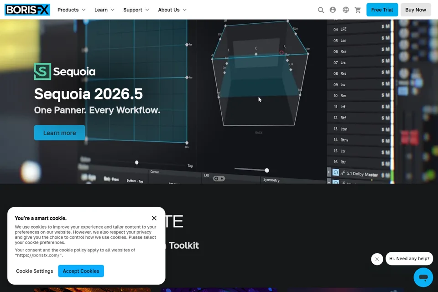Click the 'You're a smart cookie.' heading
438x292 pixels.
(41, 218)
